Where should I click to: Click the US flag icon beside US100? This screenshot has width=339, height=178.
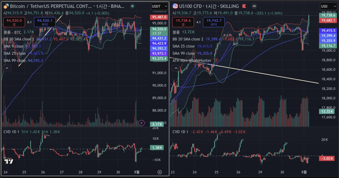(175, 6)
